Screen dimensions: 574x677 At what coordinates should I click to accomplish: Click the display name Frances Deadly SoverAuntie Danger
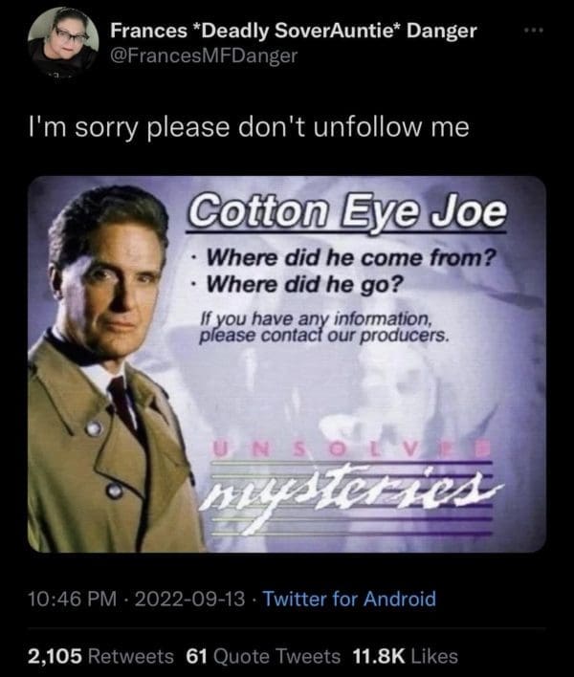point(294,31)
